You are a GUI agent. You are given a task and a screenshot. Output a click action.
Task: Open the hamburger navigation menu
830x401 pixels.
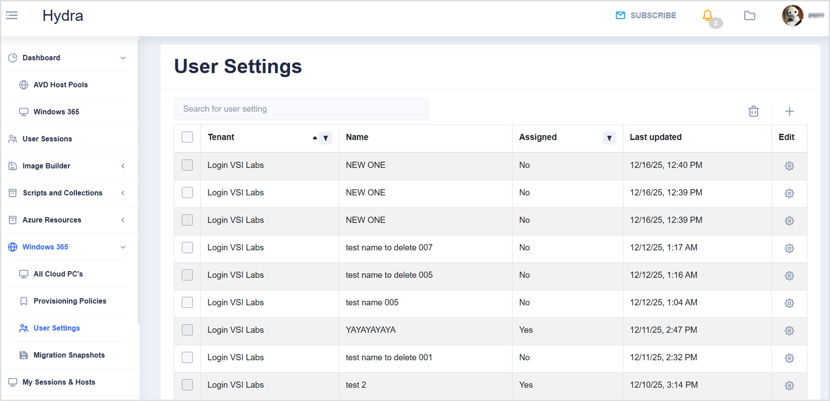click(x=12, y=16)
